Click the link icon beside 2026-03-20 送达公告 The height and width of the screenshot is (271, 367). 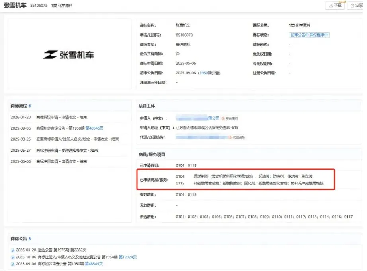(13, 250)
